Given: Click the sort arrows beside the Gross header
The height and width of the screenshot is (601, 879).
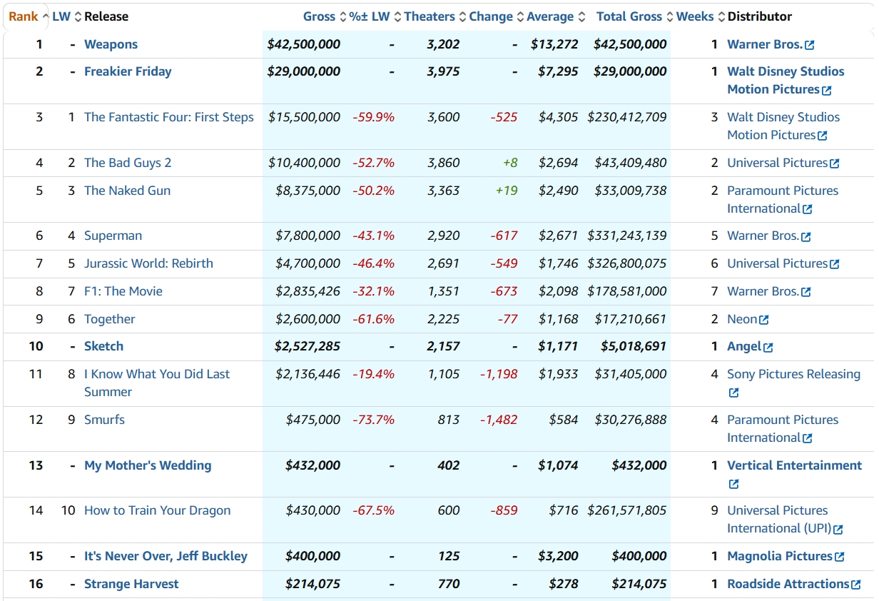Looking at the screenshot, I should (x=343, y=16).
